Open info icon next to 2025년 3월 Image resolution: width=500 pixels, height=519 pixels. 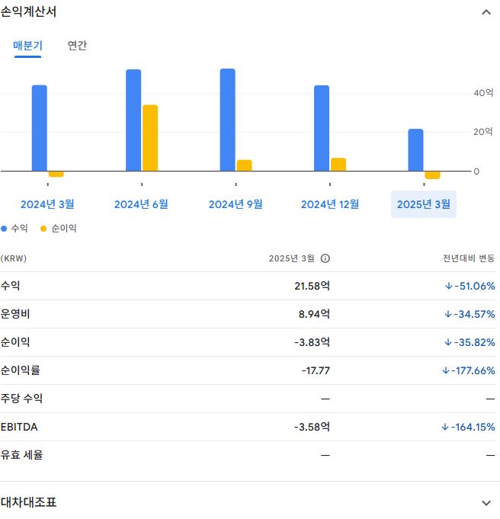(x=325, y=258)
